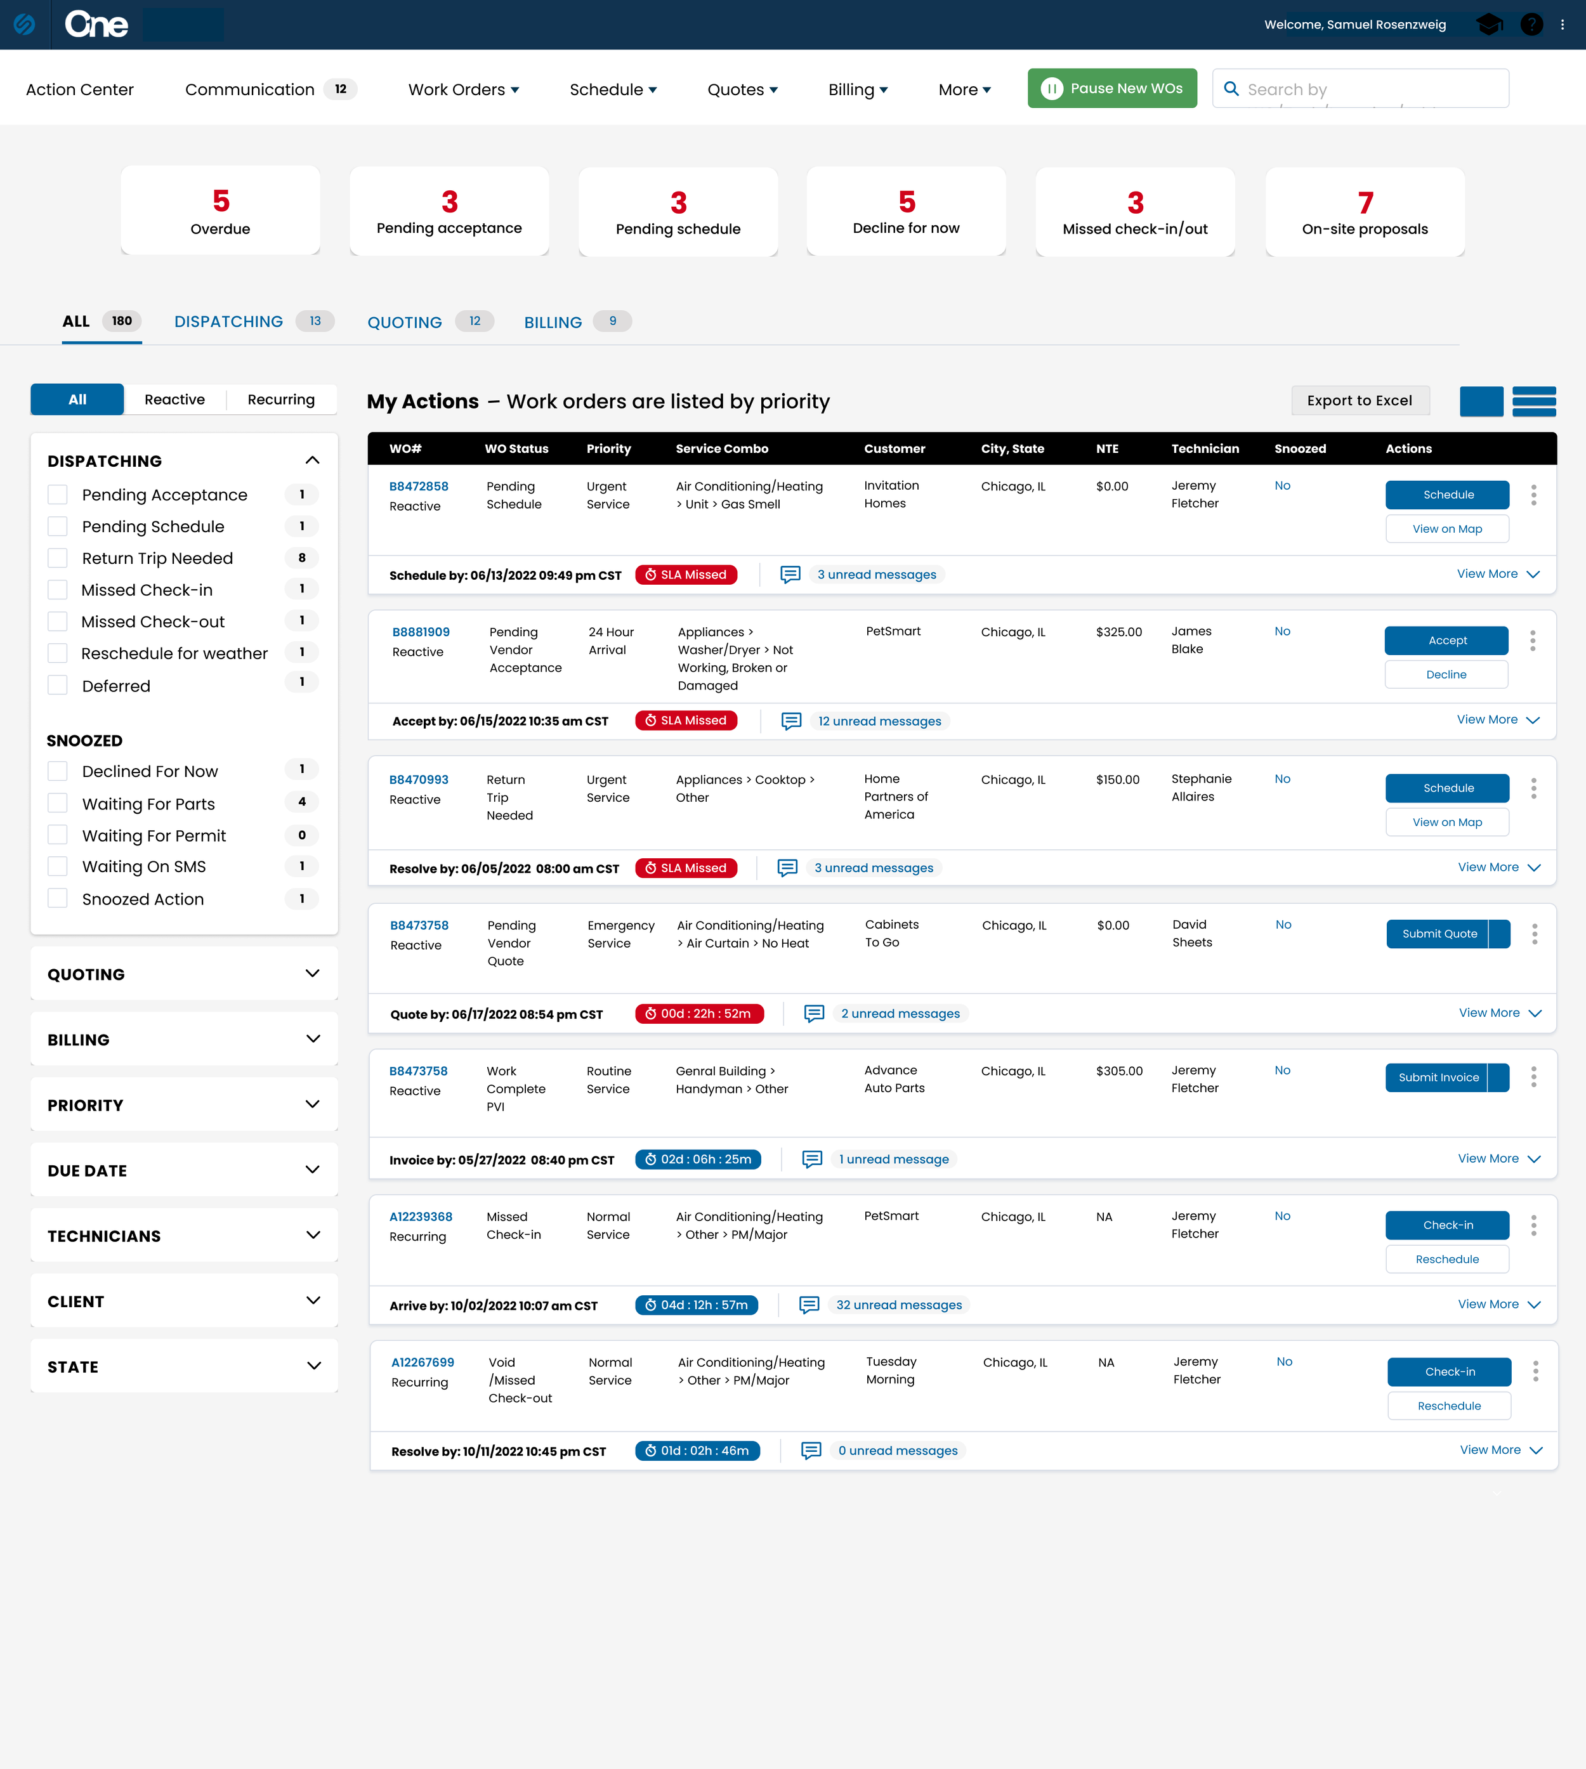The height and width of the screenshot is (1769, 1586).
Task: Click chat icon beside 32 unread messages
Action: (x=809, y=1305)
